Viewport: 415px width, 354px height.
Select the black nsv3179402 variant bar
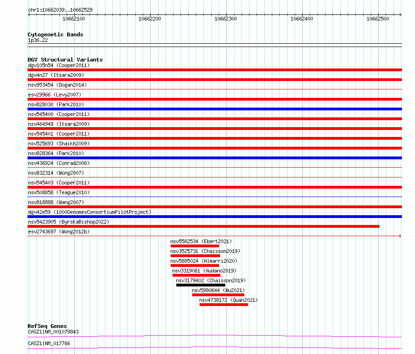click(x=201, y=285)
